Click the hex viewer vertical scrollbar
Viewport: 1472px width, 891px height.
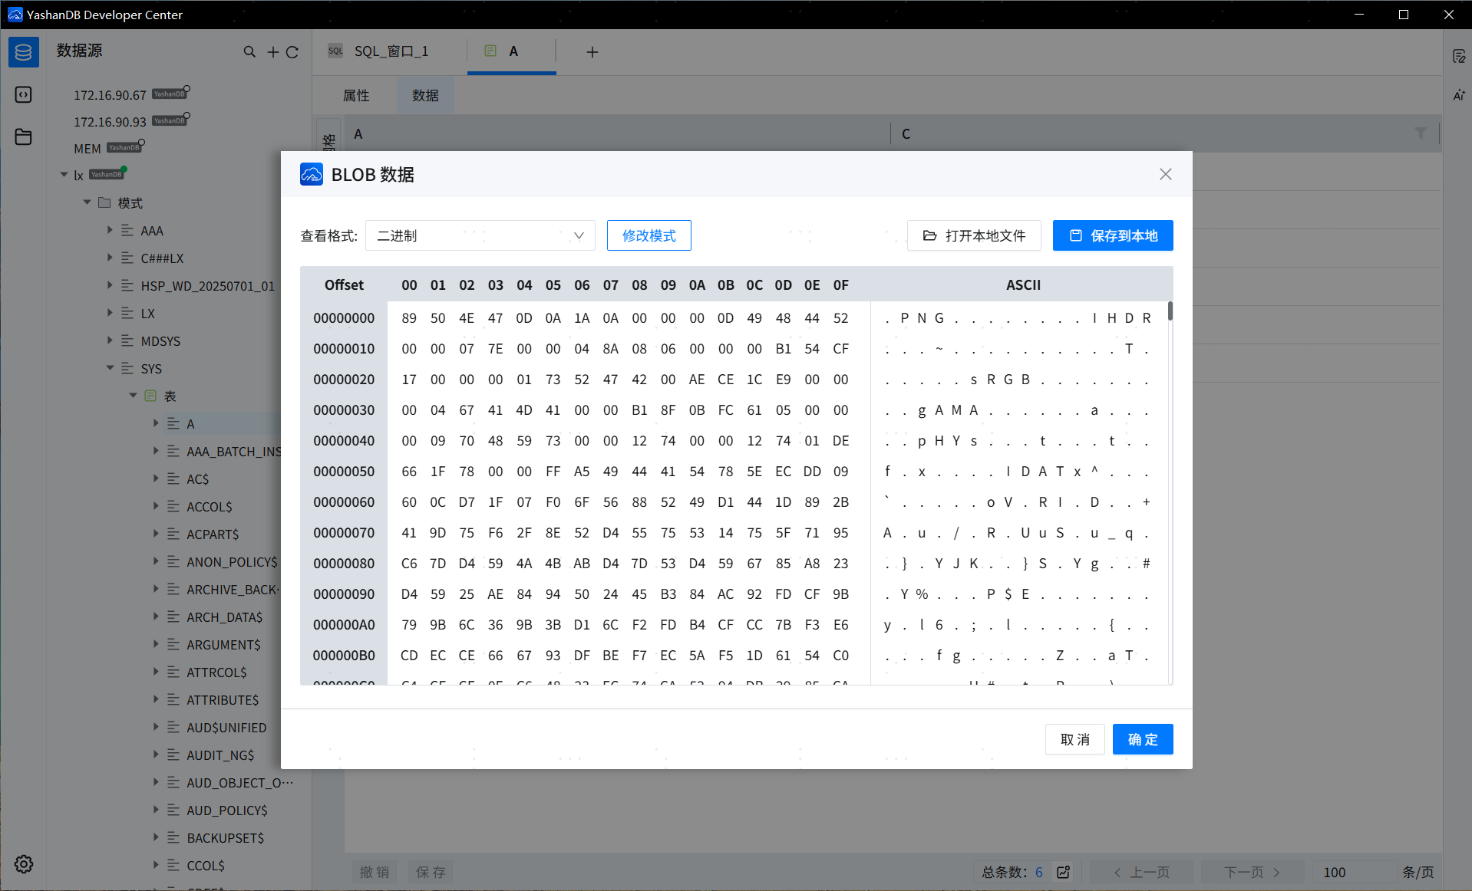click(1168, 311)
